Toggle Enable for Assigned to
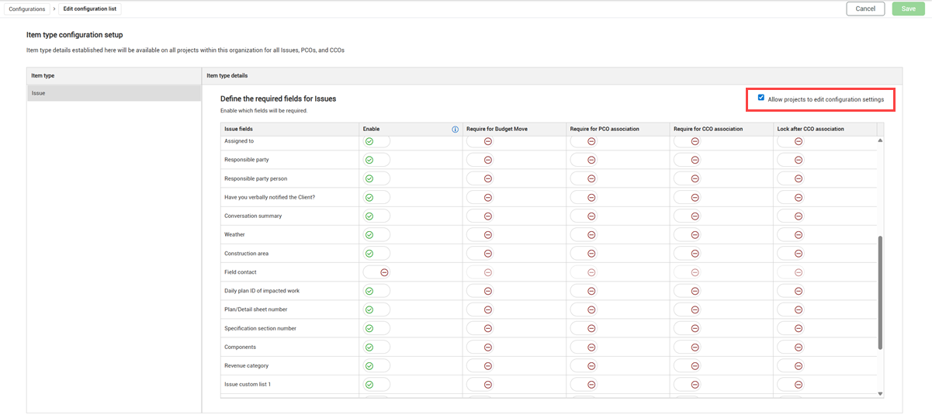Viewport: 932px width, 415px height. click(x=376, y=141)
